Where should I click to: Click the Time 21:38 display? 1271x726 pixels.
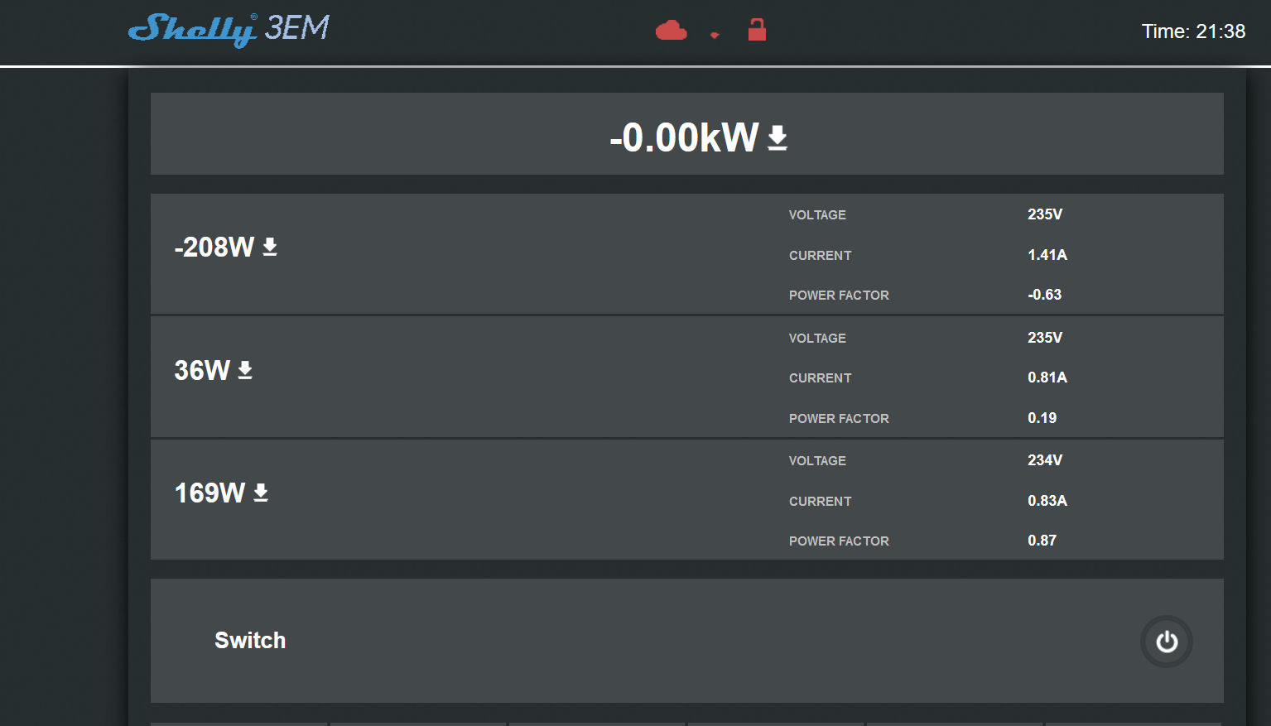(x=1192, y=31)
